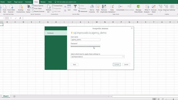The image size is (178, 100).
Task: Expand the Name Box dropdown
Action: point(4,18)
